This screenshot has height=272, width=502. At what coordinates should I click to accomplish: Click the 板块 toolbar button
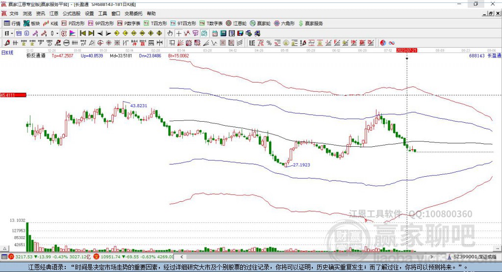[32, 24]
